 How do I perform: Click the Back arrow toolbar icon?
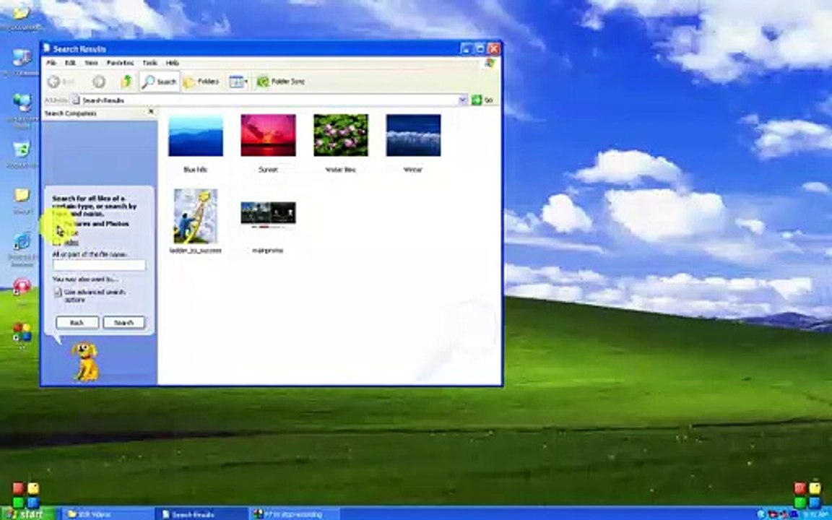(x=53, y=82)
